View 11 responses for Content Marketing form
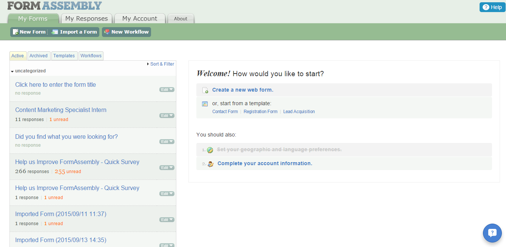The width and height of the screenshot is (506, 247). (x=29, y=120)
